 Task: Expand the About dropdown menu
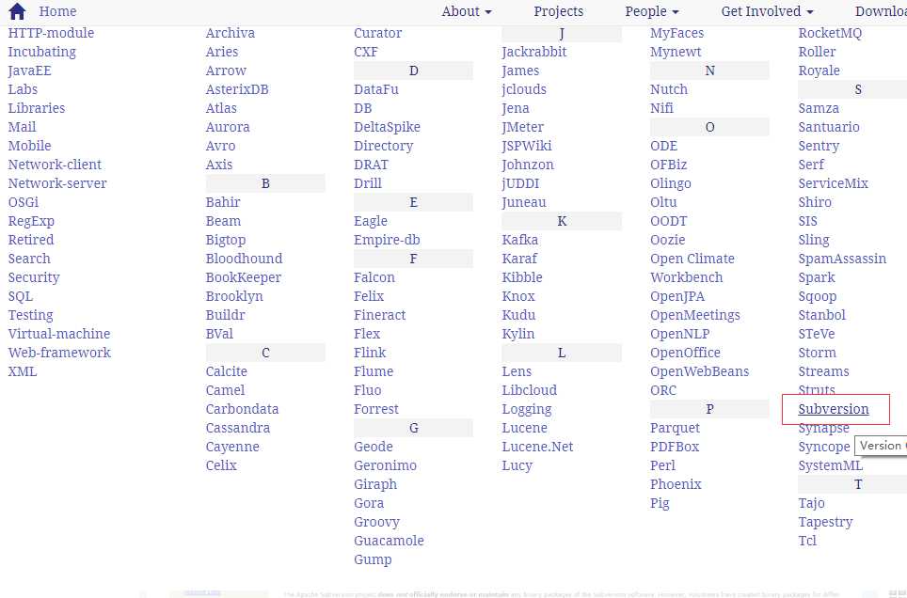467,11
